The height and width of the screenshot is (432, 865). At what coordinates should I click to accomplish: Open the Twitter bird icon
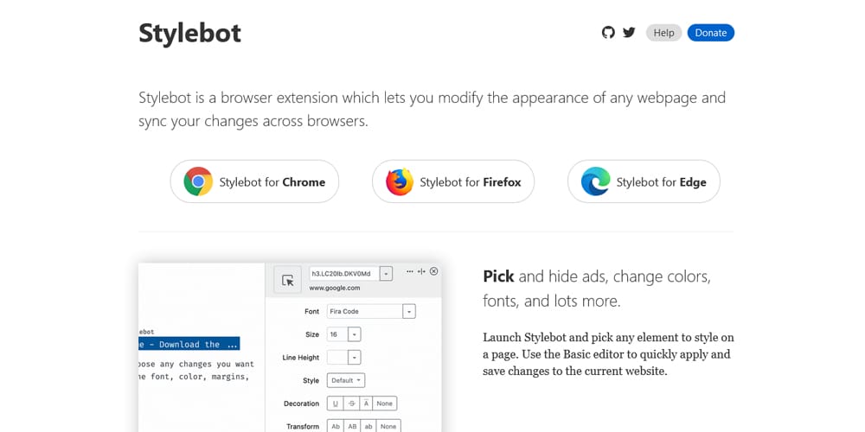point(629,33)
